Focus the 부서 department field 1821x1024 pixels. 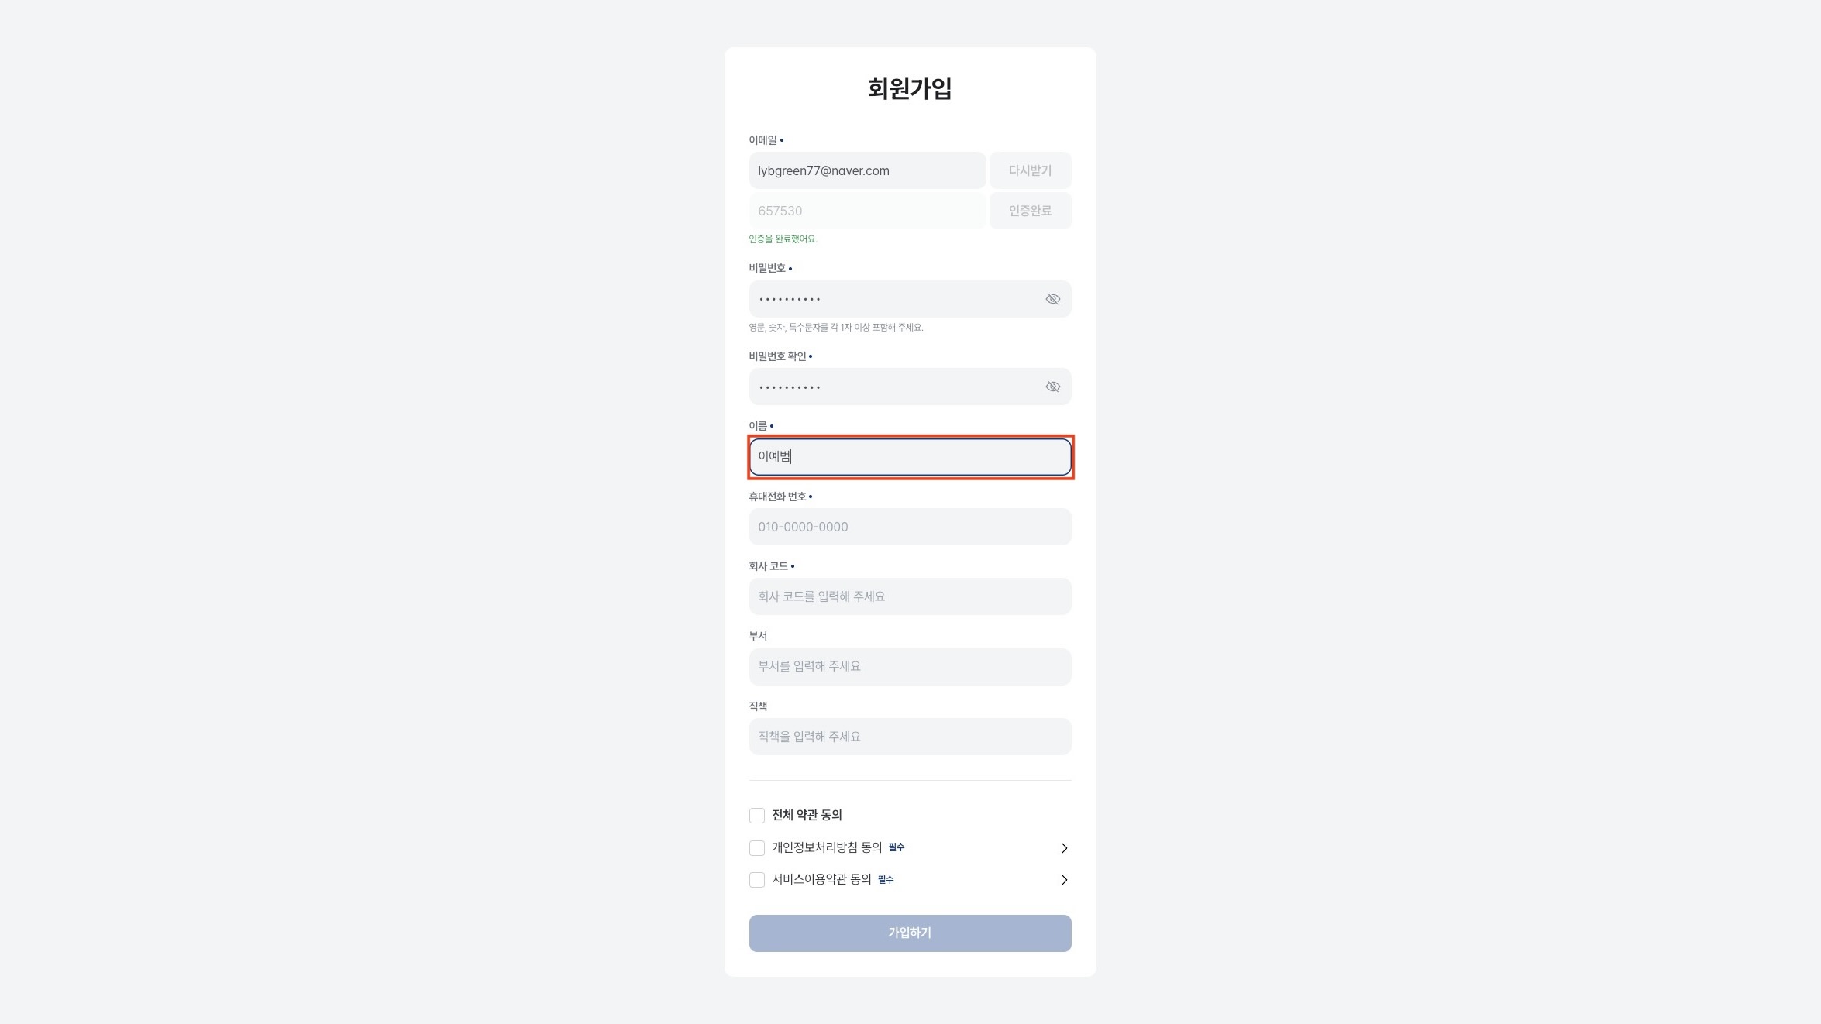[x=910, y=666]
